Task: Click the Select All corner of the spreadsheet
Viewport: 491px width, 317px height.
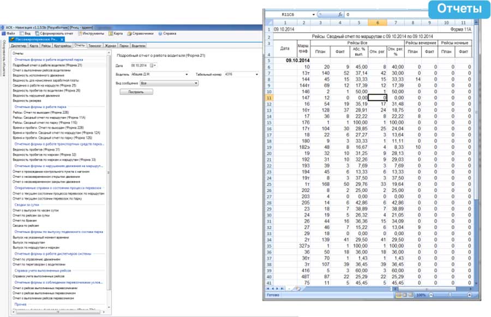Action: tap(270, 23)
